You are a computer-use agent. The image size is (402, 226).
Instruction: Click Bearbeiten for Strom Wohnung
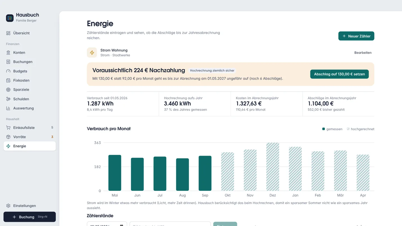coord(363,52)
